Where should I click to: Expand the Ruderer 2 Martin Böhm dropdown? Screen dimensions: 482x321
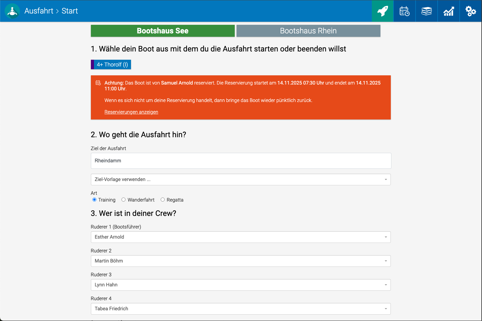pos(241,261)
